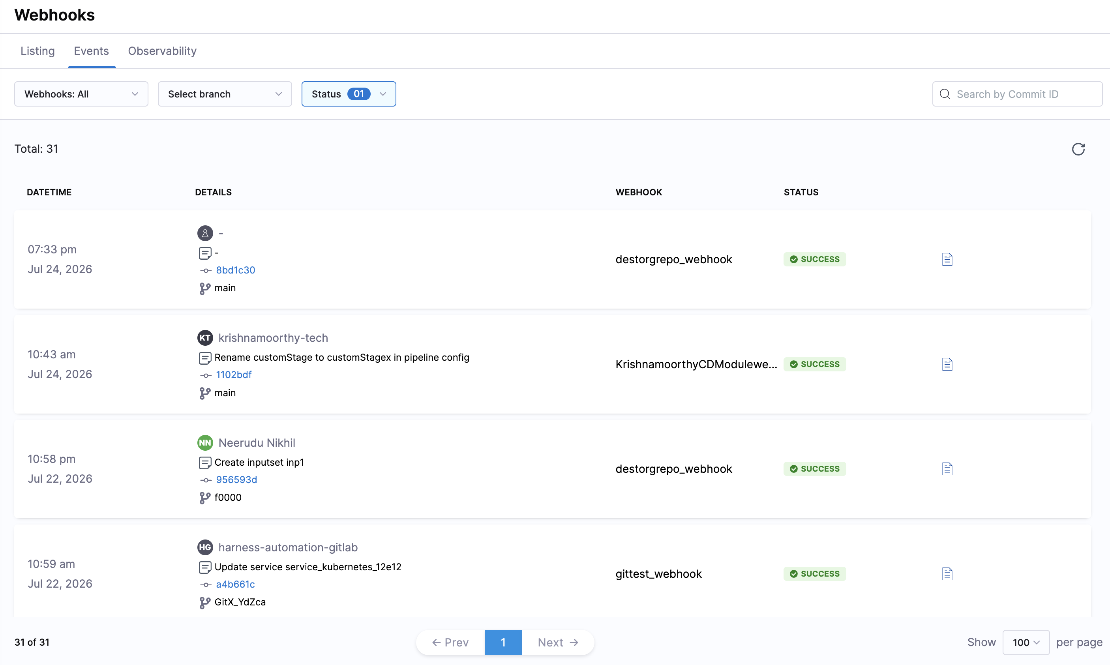Viewport: 1110px width, 665px height.
Task: Click the commit icon beside 956593d
Action: (x=205, y=480)
